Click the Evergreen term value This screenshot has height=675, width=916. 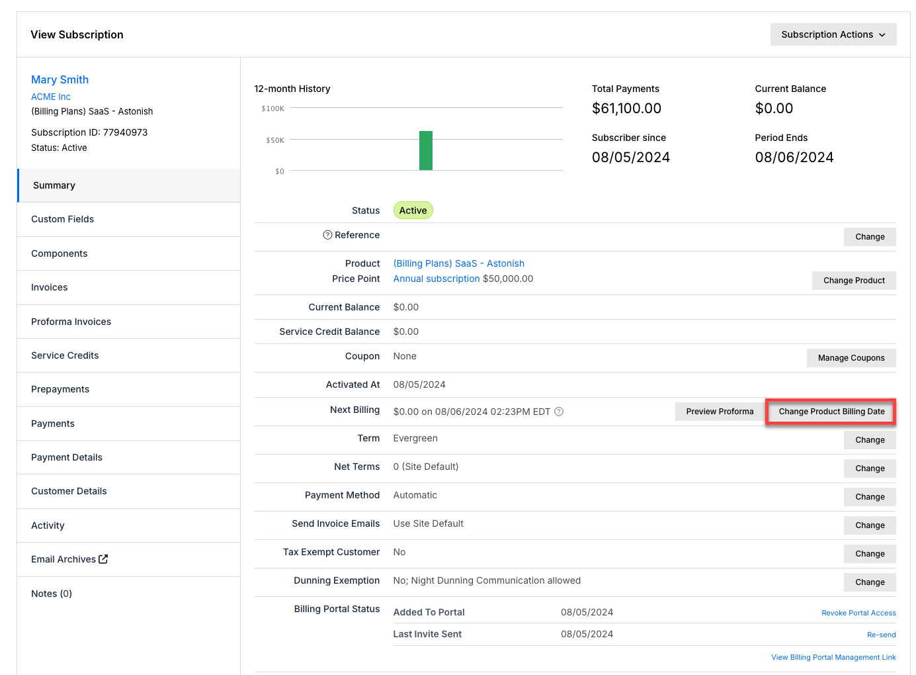click(415, 438)
